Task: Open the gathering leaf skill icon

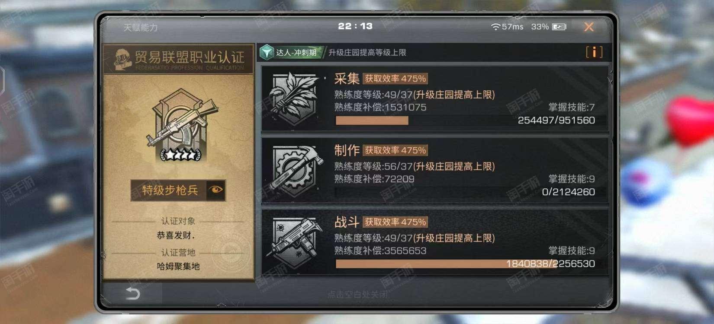Action: 295,98
